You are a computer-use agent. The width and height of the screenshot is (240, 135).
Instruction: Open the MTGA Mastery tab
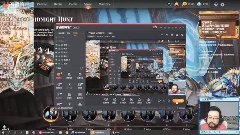tap(104, 4)
